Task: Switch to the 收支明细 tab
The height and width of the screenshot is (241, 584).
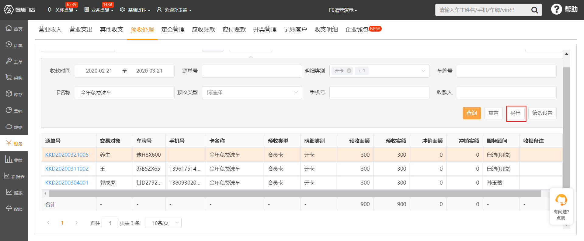Action: [x=326, y=29]
